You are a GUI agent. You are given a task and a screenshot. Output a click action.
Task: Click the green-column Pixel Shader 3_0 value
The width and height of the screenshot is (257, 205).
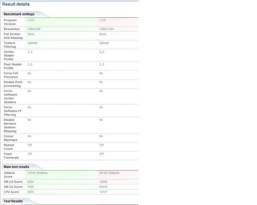click(x=30, y=65)
